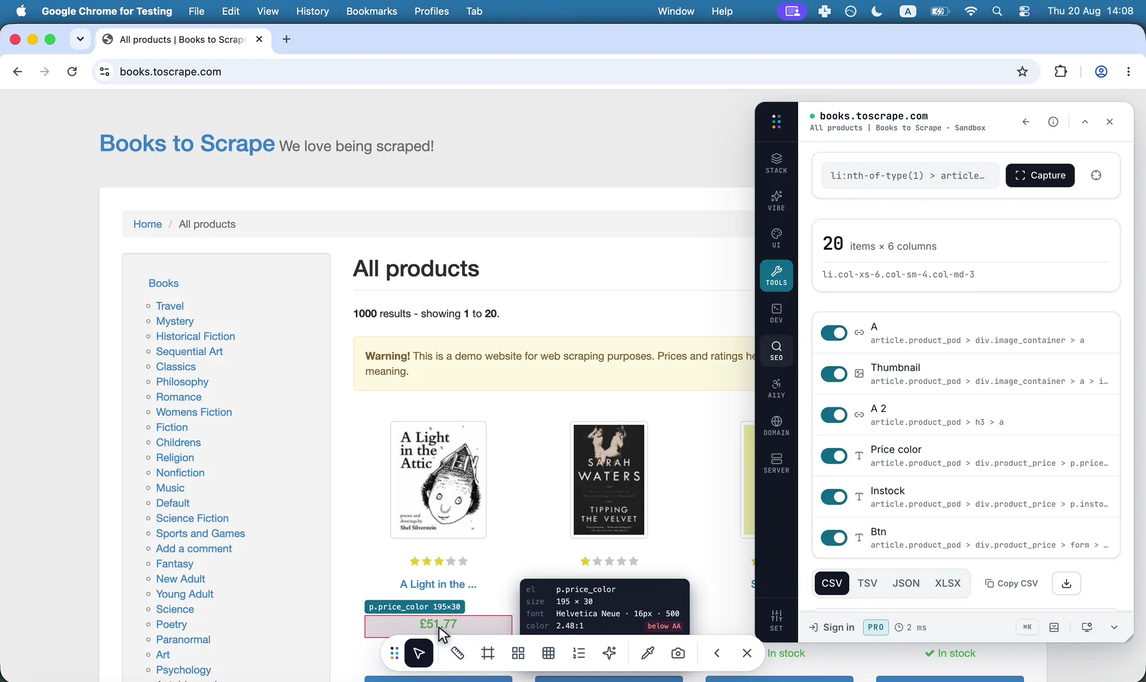The height and width of the screenshot is (682, 1146).
Task: Open the Science Fiction category link
Action: tap(192, 518)
